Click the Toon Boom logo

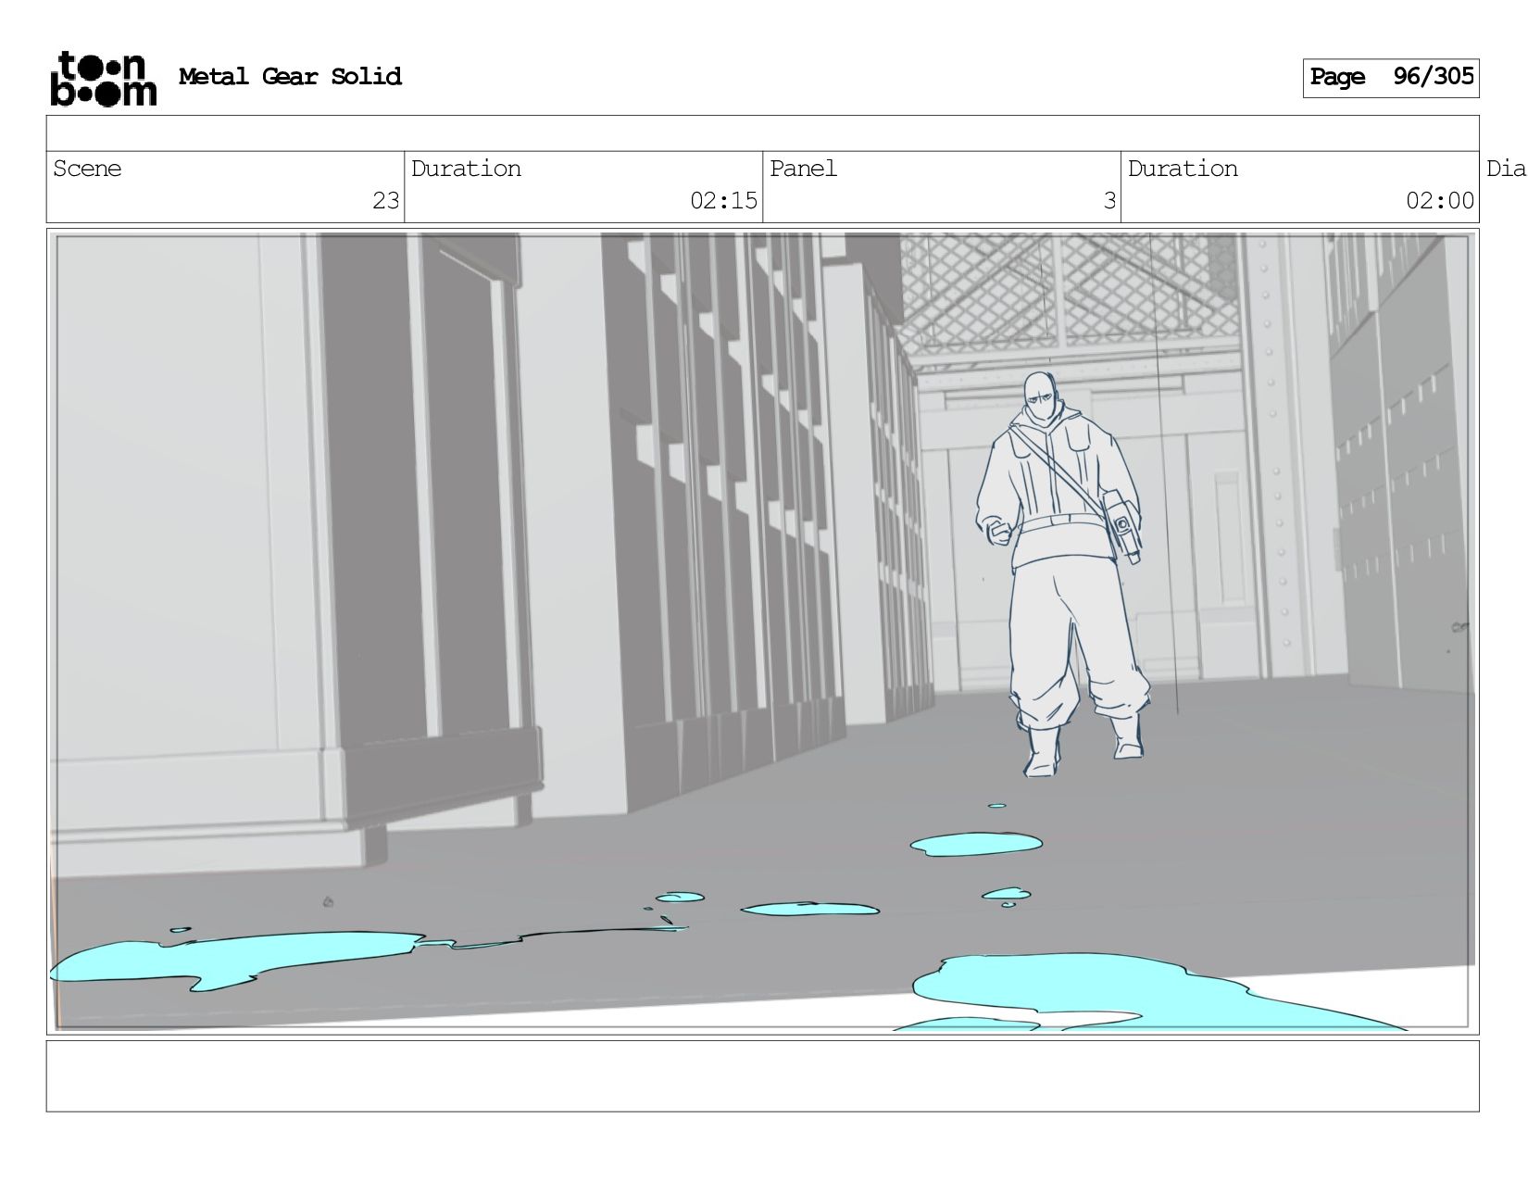[x=103, y=79]
